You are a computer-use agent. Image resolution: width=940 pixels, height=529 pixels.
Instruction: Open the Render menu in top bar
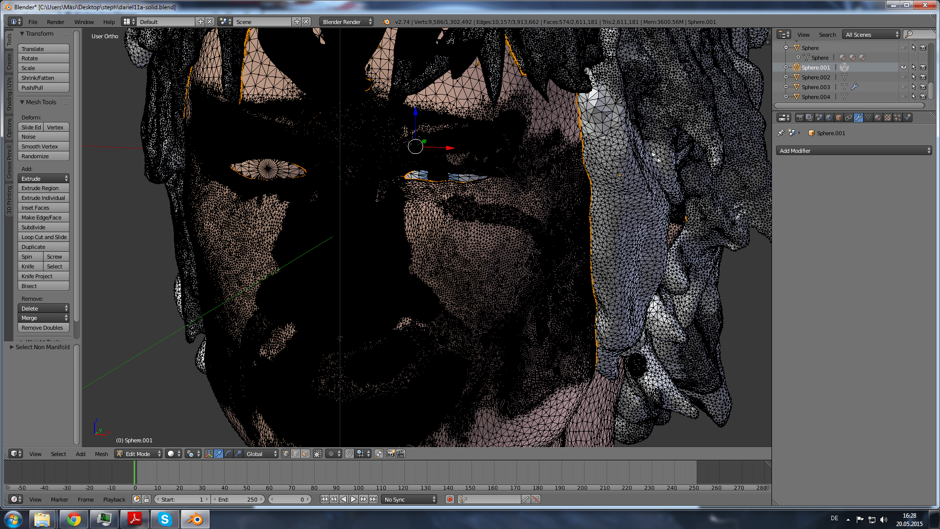point(55,22)
